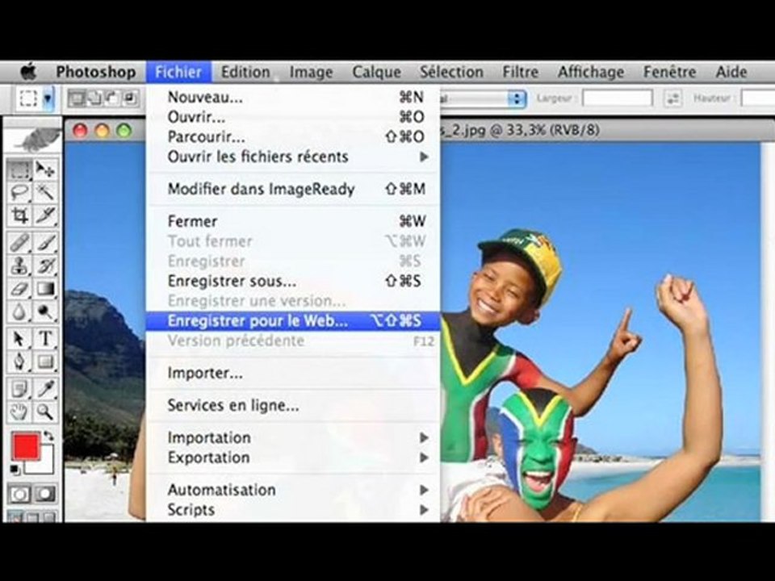Switch to Quick Mask mode
775x581 pixels.
point(45,494)
